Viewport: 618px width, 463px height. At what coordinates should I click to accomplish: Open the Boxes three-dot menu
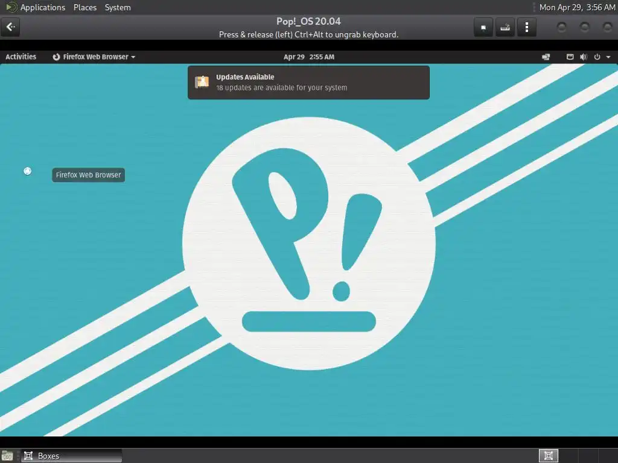pyautogui.click(x=526, y=27)
